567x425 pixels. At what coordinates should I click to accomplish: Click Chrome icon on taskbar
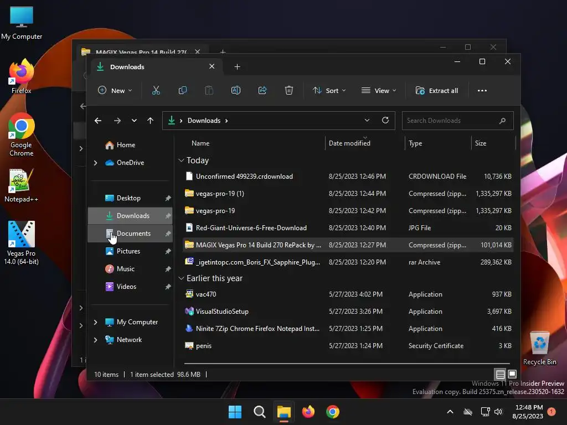(333, 412)
